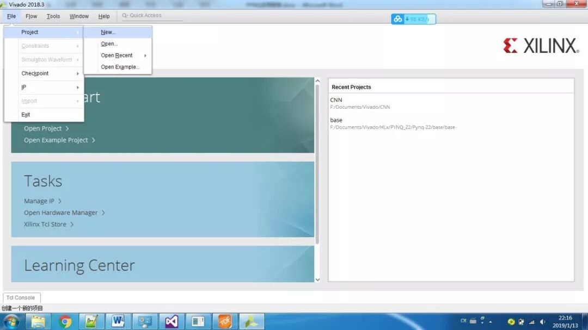Open the Tools menu
This screenshot has width=588, height=330.
click(x=53, y=16)
